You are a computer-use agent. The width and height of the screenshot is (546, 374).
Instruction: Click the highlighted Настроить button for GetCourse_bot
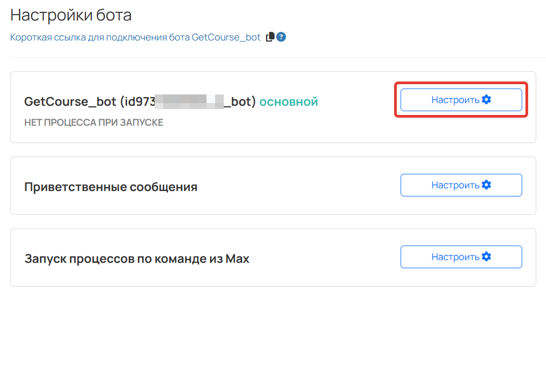point(461,99)
